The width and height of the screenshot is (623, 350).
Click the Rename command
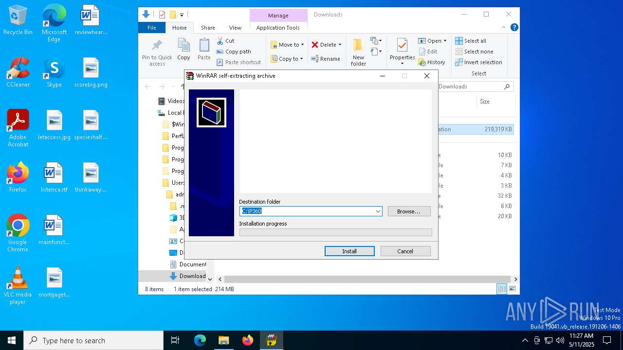(x=326, y=59)
